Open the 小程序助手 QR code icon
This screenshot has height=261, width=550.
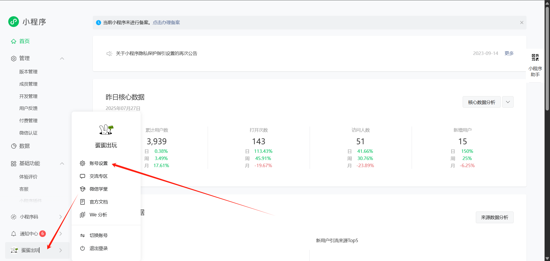(x=535, y=58)
